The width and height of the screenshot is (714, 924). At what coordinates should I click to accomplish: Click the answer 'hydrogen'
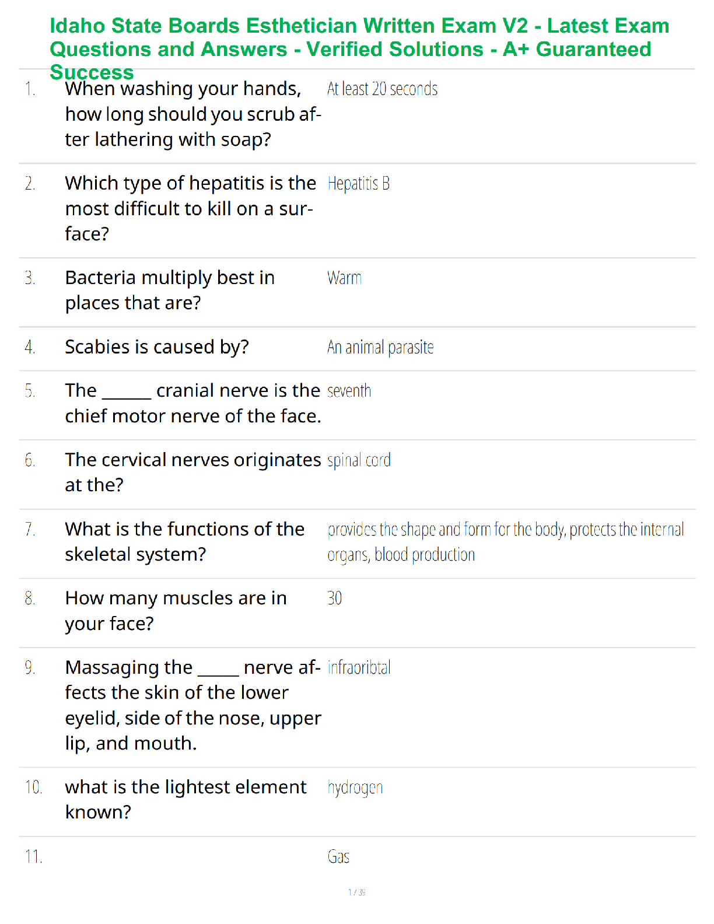coord(355,787)
